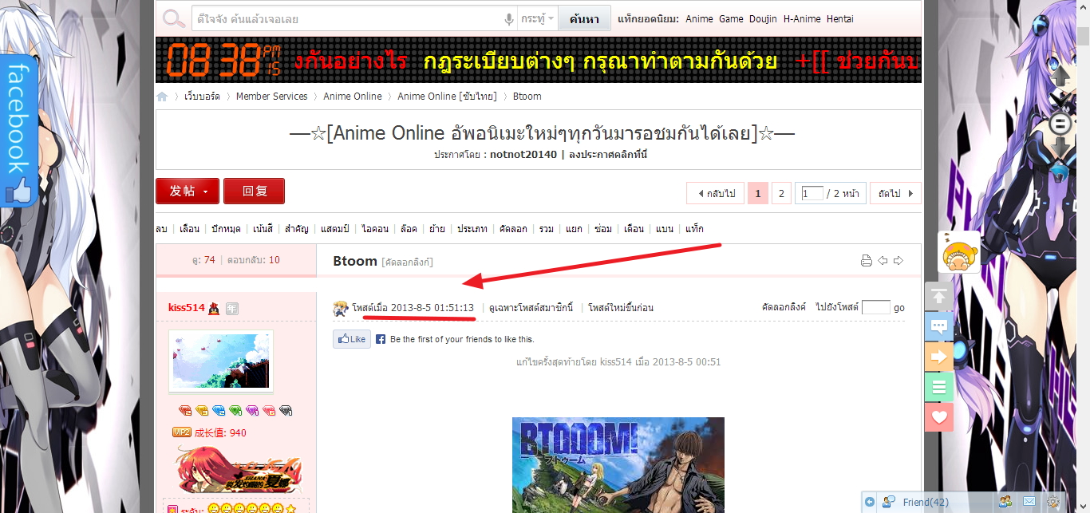The height and width of the screenshot is (513, 1090).
Task: Click the chat bar left arrow icon
Action: [870, 502]
